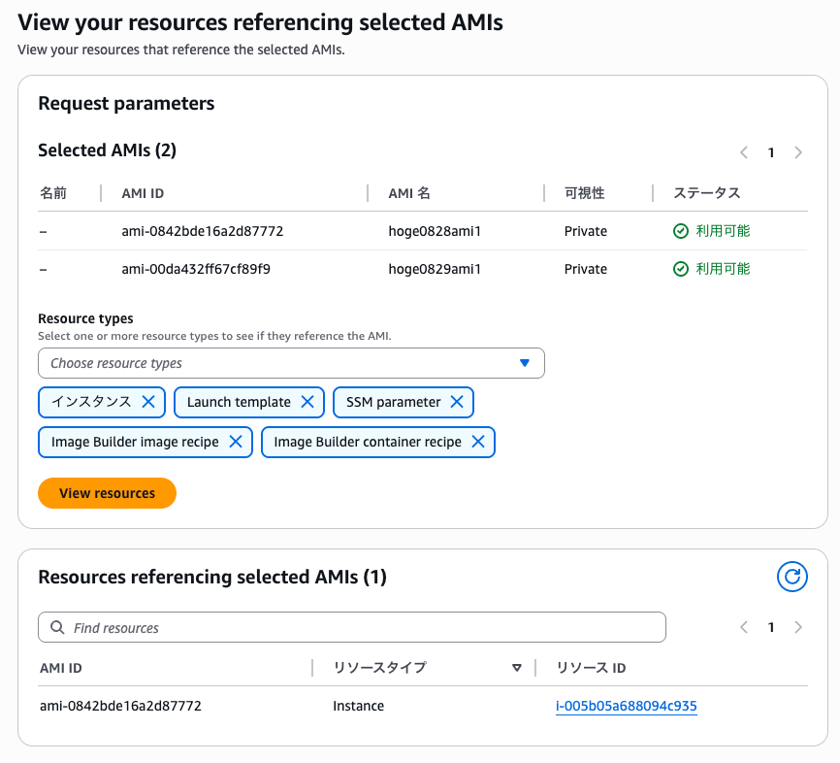Screen dimensions: 840x763
Task: Click the 利用可能 status for hoge0828ami1
Action: 711,231
